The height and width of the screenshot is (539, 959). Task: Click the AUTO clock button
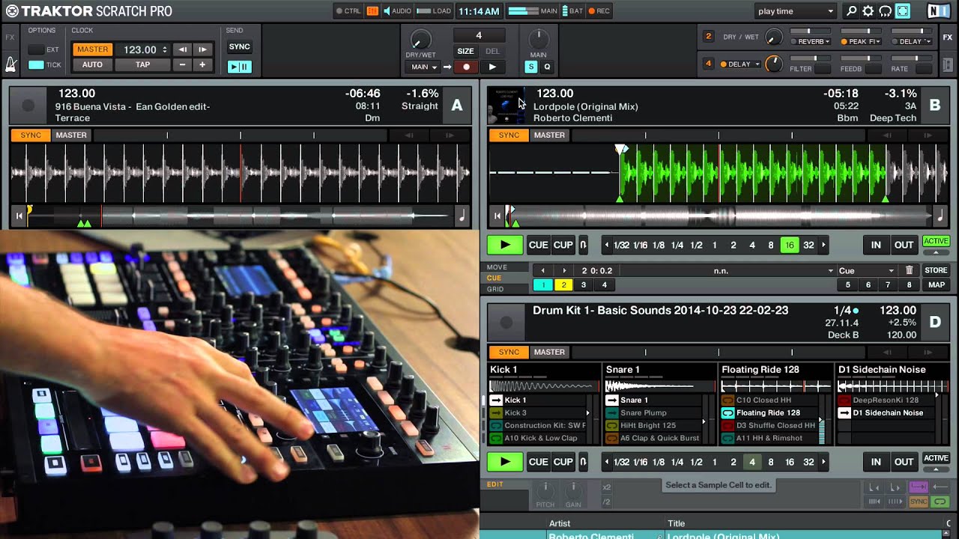(93, 64)
